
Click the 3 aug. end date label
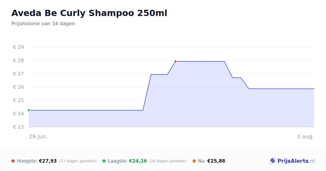tap(305, 137)
